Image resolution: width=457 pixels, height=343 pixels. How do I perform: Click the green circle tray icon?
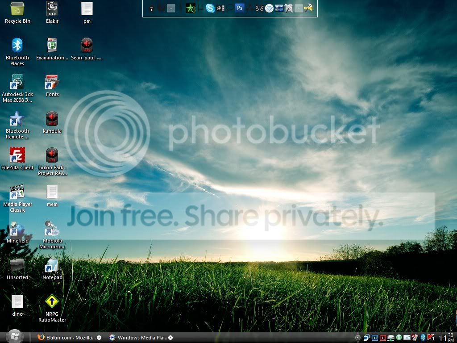[x=399, y=338]
